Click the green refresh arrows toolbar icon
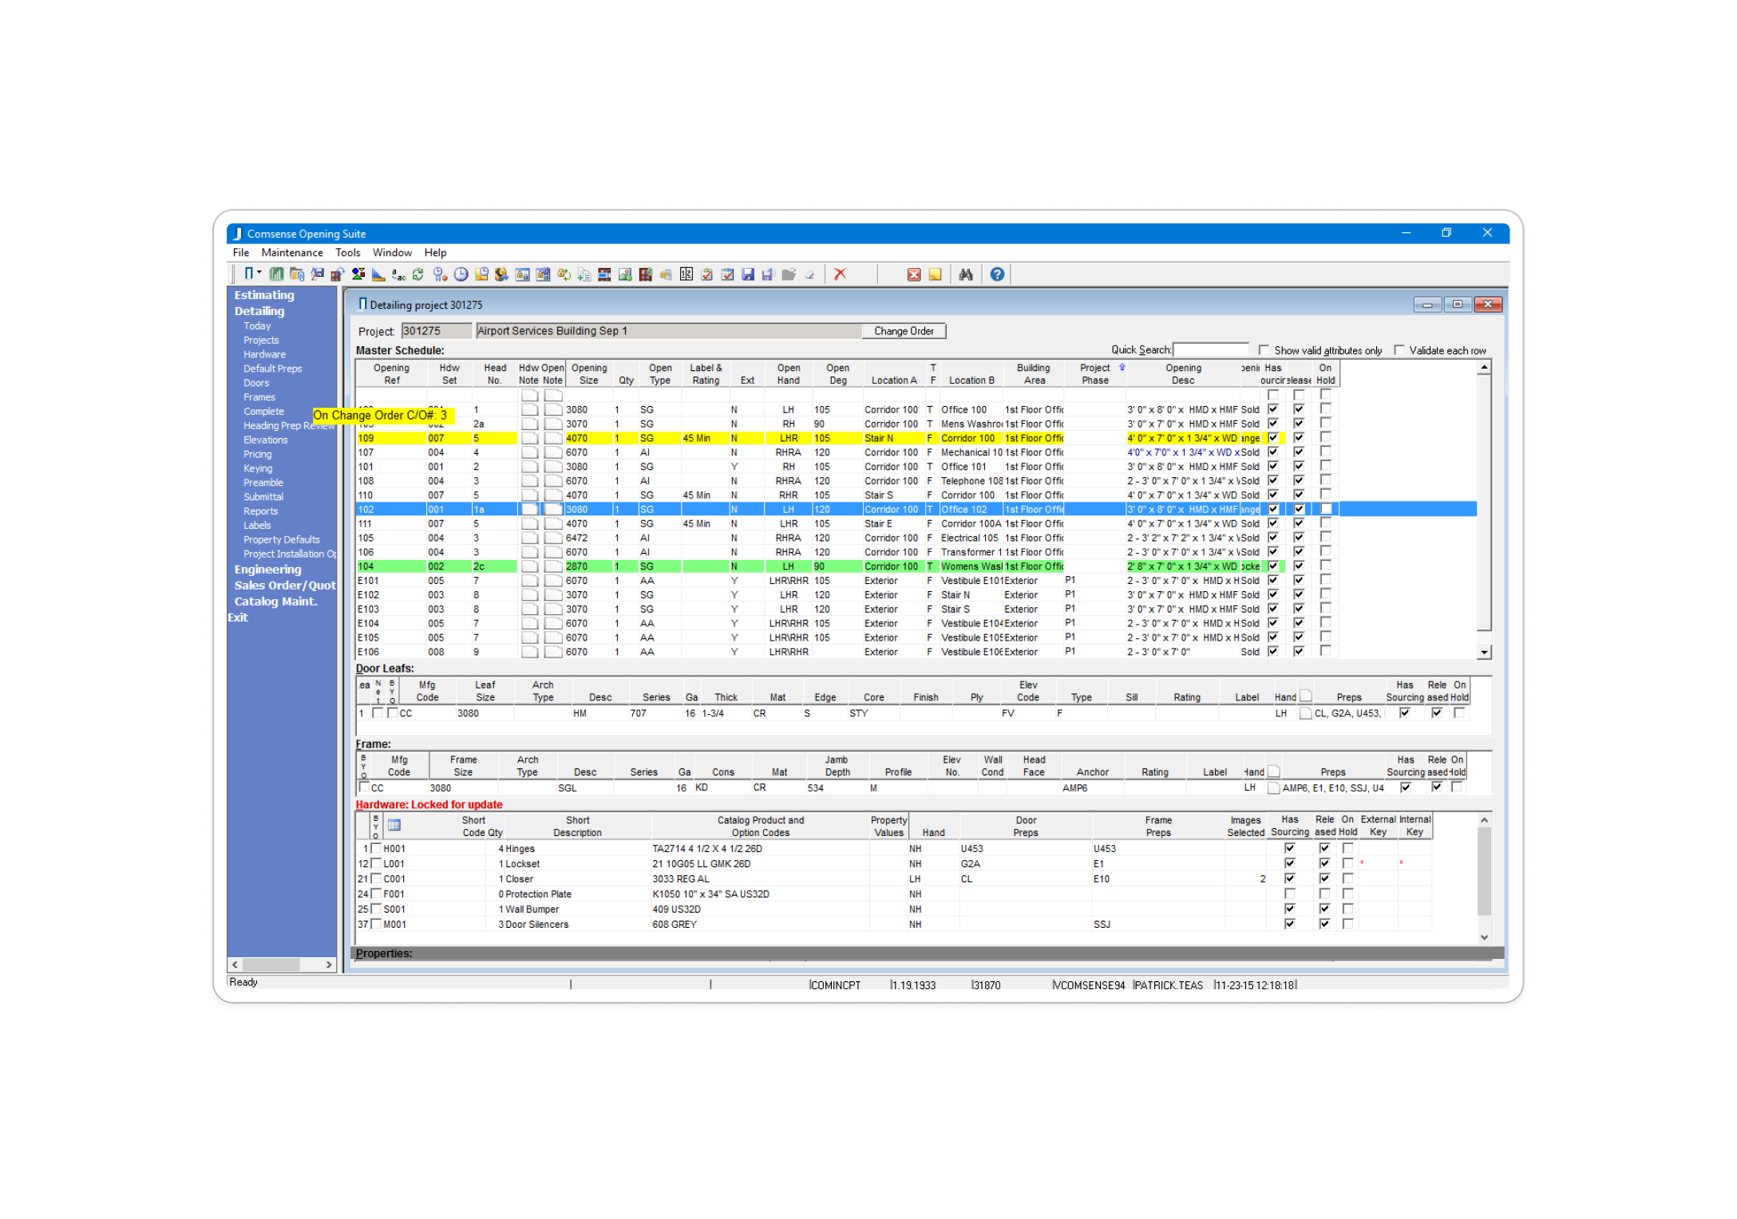The height and width of the screenshot is (1219, 1737). 418,274
